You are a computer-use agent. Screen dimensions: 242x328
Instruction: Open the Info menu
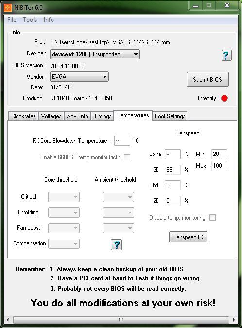click(49, 20)
